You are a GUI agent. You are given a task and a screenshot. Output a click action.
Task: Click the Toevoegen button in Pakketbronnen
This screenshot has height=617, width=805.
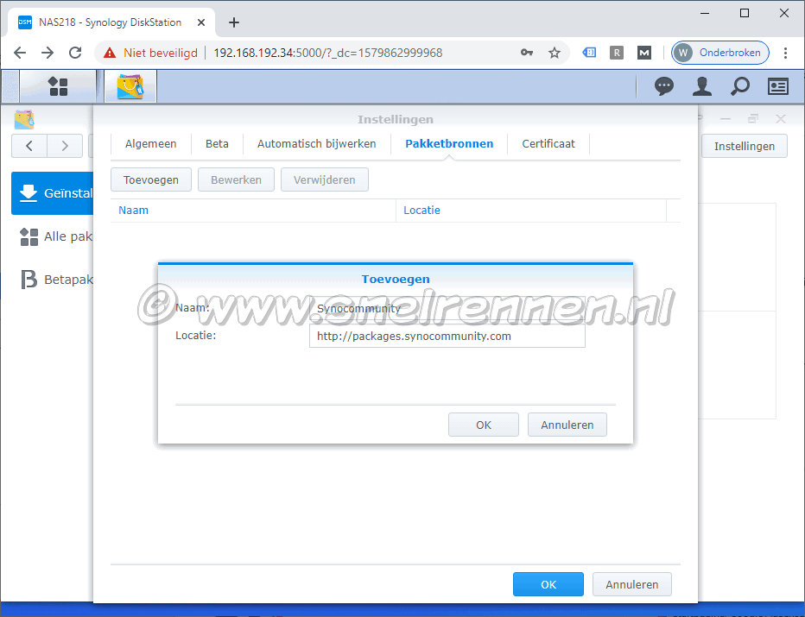[151, 179]
